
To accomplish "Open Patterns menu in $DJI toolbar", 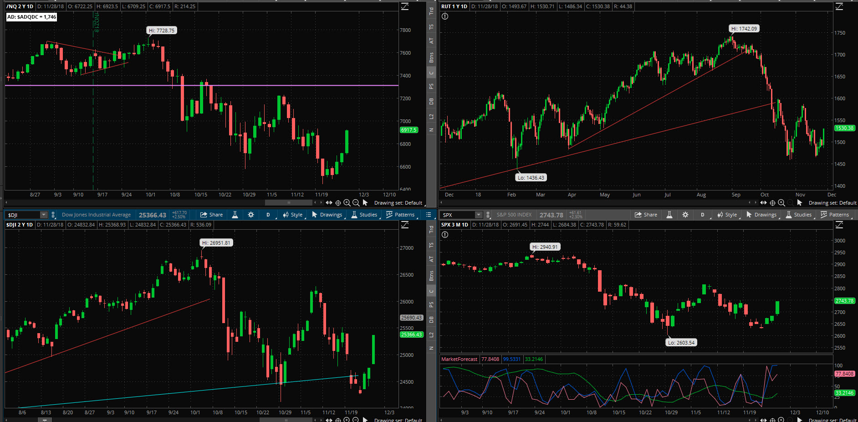I will point(400,215).
